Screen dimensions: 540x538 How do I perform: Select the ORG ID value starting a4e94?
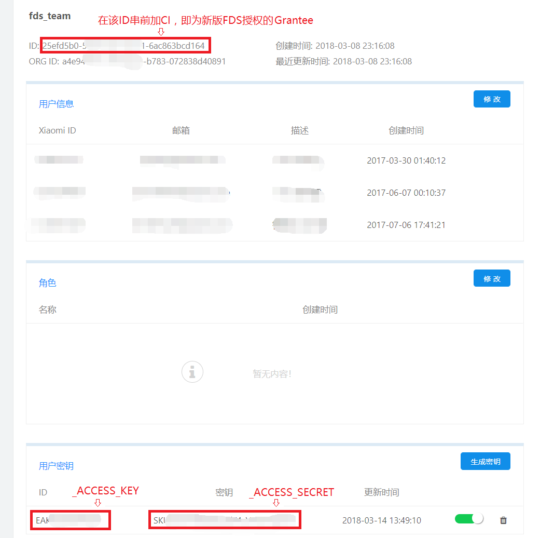click(144, 61)
